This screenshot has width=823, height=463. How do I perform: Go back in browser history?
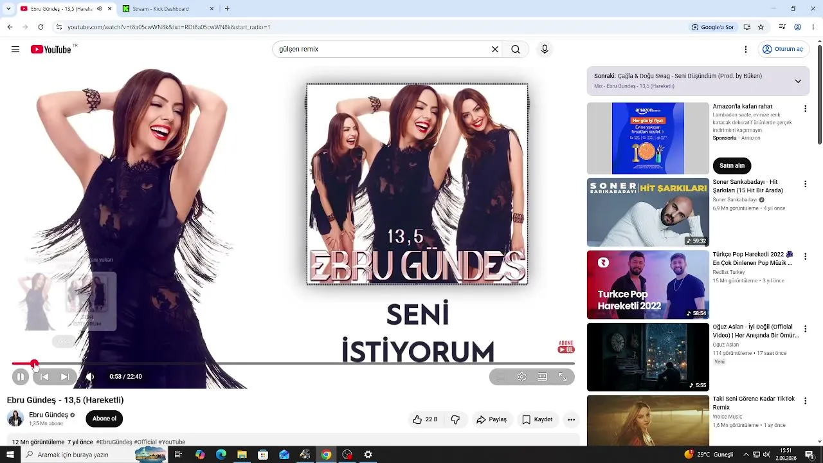10,27
